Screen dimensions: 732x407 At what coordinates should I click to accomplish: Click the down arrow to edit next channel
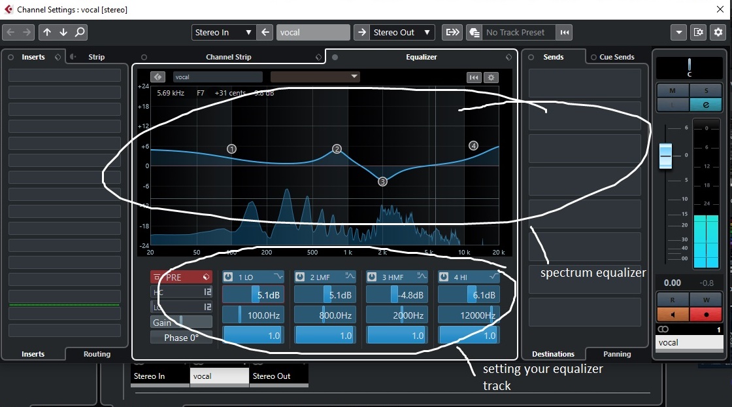coord(63,32)
